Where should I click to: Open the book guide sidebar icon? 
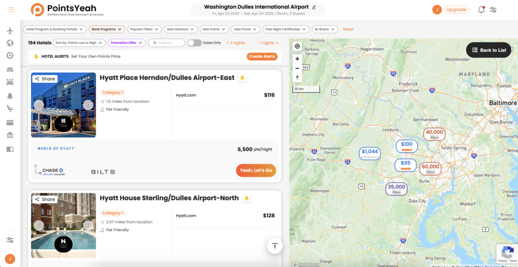[10, 149]
